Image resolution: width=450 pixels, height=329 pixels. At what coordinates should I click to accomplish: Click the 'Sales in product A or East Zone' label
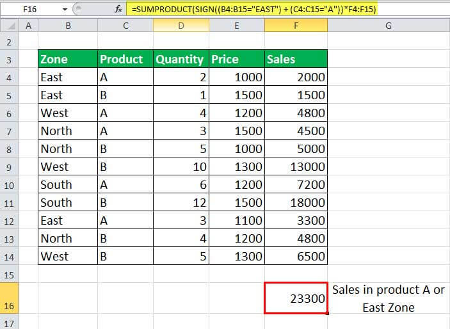389,298
